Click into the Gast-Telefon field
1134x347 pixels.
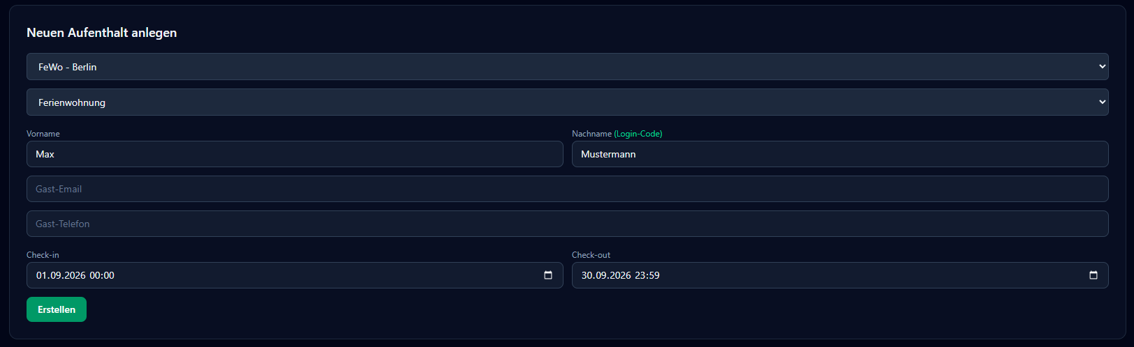[567, 224]
